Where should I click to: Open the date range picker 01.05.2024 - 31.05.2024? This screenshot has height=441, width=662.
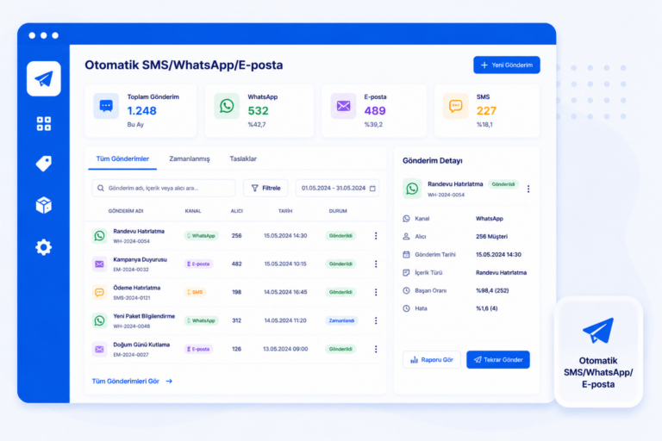pyautogui.click(x=337, y=189)
